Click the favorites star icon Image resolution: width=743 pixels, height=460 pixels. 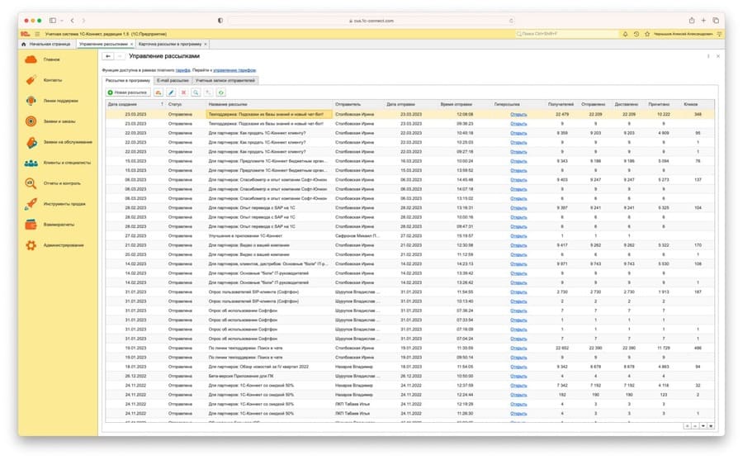tap(647, 34)
